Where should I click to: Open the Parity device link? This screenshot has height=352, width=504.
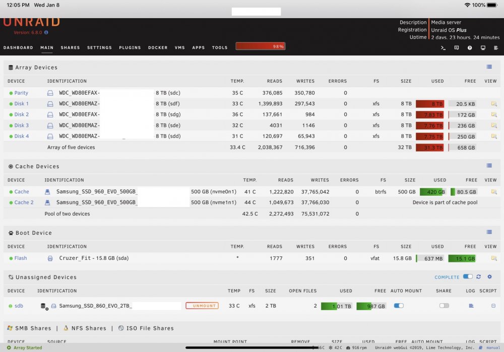click(x=21, y=93)
